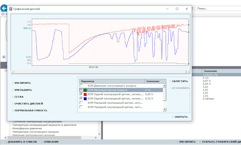The image size is (241, 145).
Task: Click ОПИСАНИЕ in the bottom bar
Action: 51,142
